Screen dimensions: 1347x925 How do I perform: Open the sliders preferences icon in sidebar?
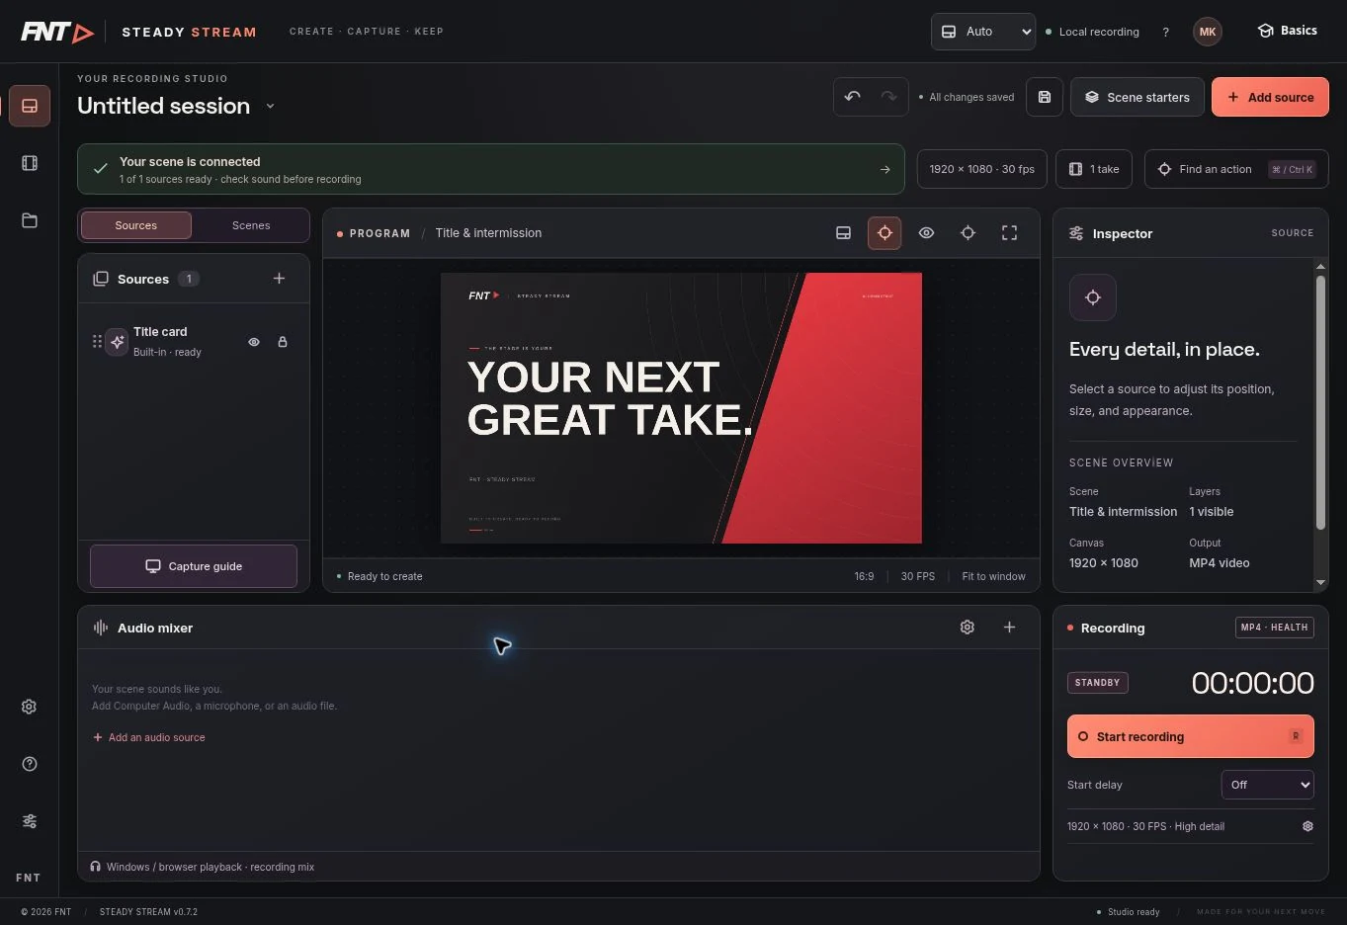30,821
